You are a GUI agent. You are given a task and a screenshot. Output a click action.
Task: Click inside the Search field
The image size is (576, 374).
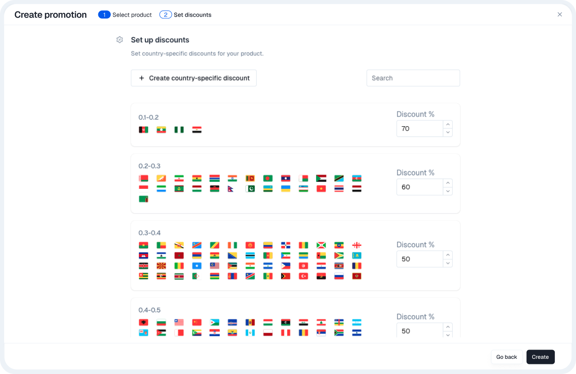pyautogui.click(x=412, y=78)
